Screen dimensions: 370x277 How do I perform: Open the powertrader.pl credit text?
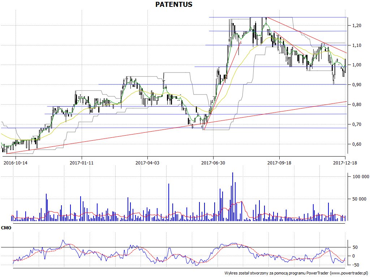[297, 273]
